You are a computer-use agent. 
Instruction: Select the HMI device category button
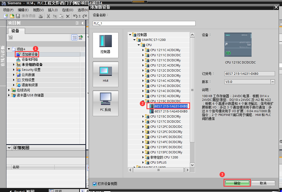pos(106,74)
